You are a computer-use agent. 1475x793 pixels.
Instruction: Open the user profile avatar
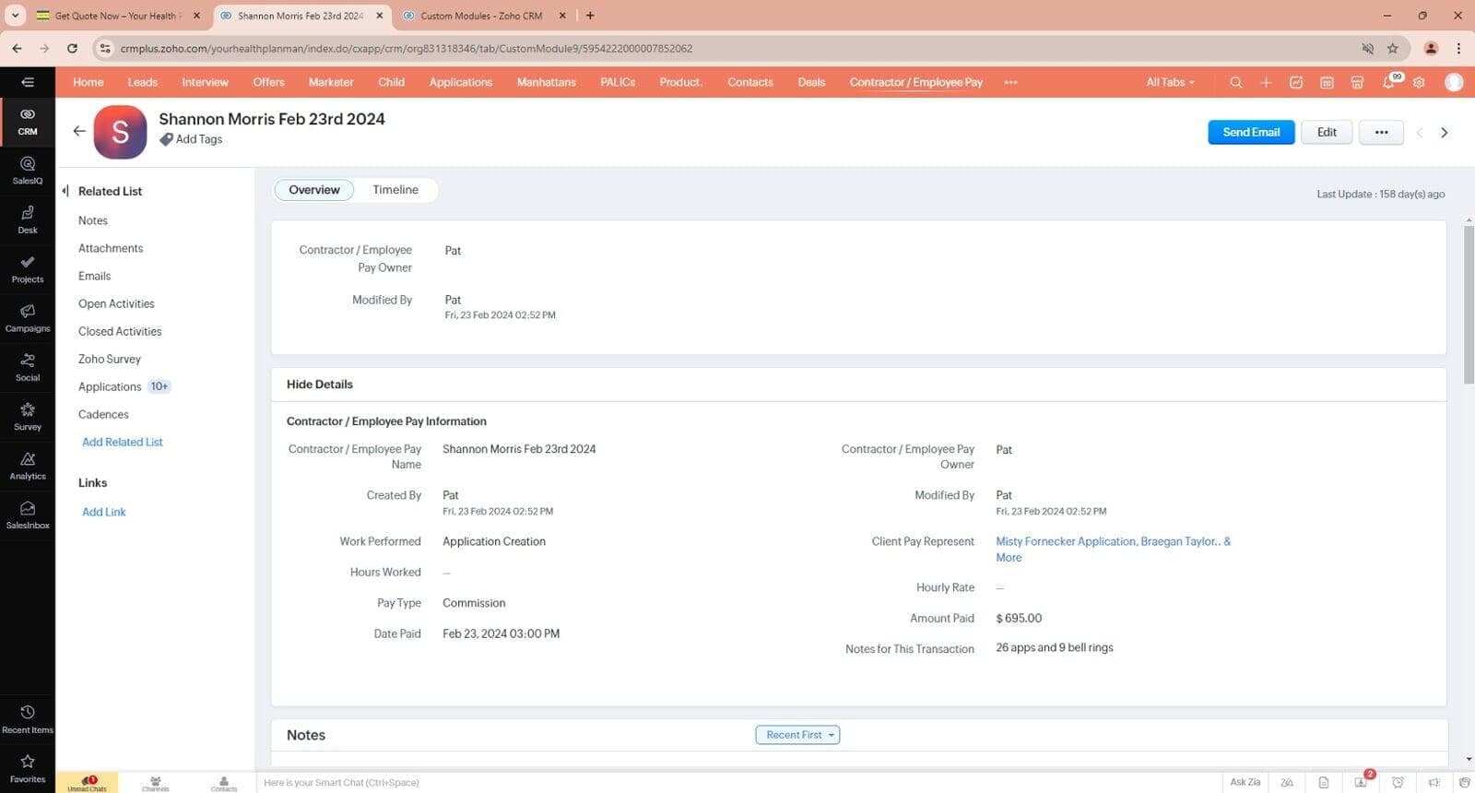1454,82
